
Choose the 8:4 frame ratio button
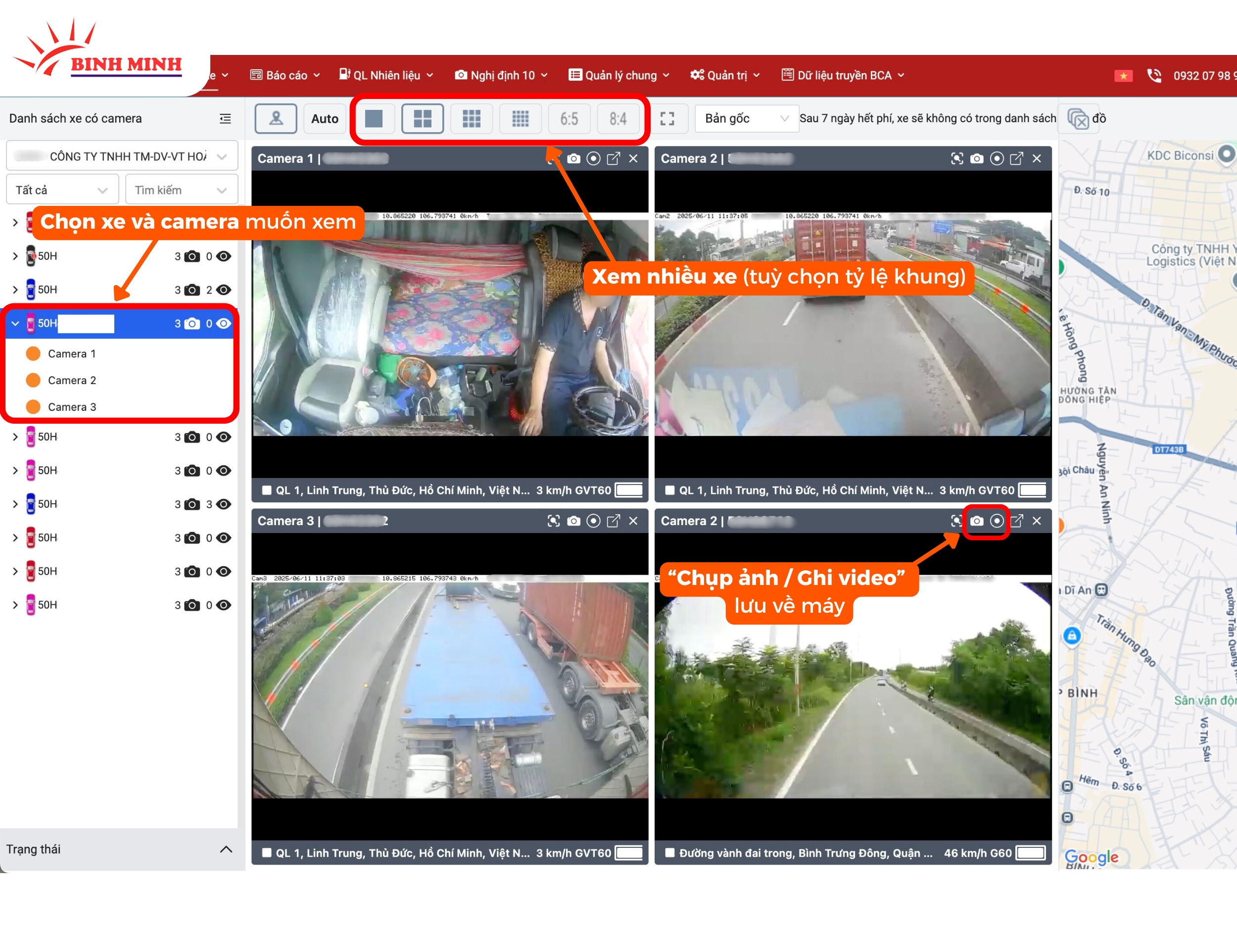click(x=618, y=119)
